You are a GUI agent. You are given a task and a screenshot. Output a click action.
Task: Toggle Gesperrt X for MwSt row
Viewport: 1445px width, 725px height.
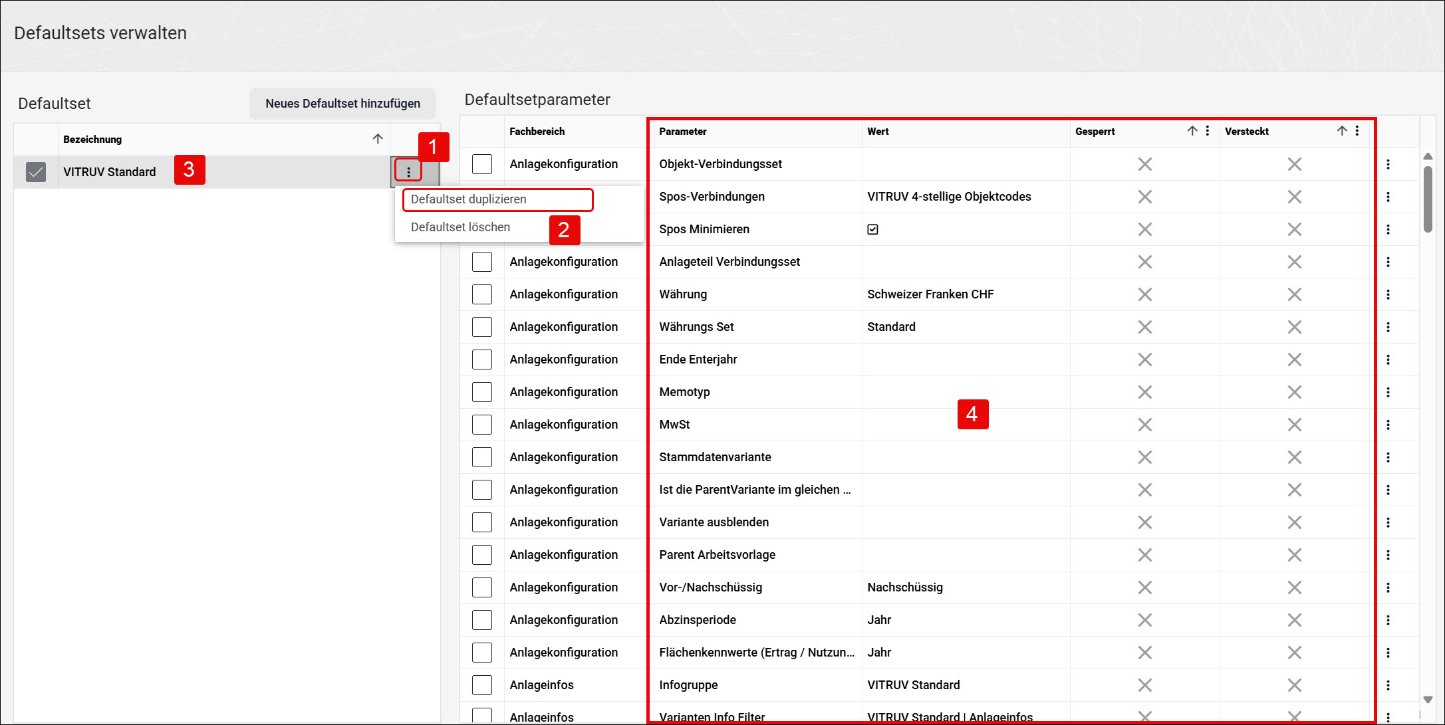click(x=1144, y=425)
